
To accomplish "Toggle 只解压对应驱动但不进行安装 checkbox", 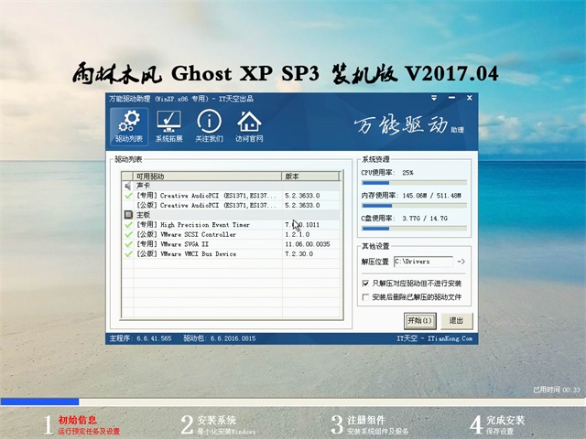I will pos(366,284).
